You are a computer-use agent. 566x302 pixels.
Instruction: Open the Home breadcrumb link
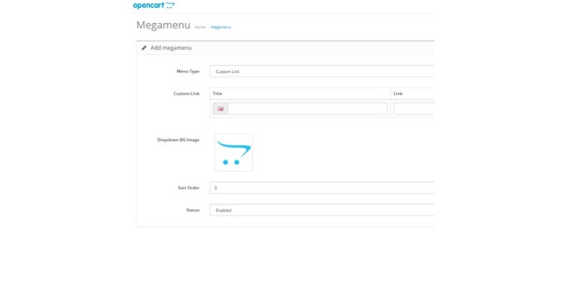(200, 27)
